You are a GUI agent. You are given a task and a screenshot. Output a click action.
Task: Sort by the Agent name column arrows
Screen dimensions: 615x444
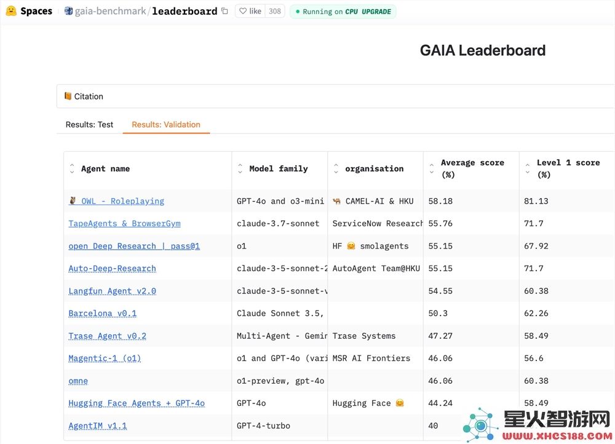(x=72, y=168)
